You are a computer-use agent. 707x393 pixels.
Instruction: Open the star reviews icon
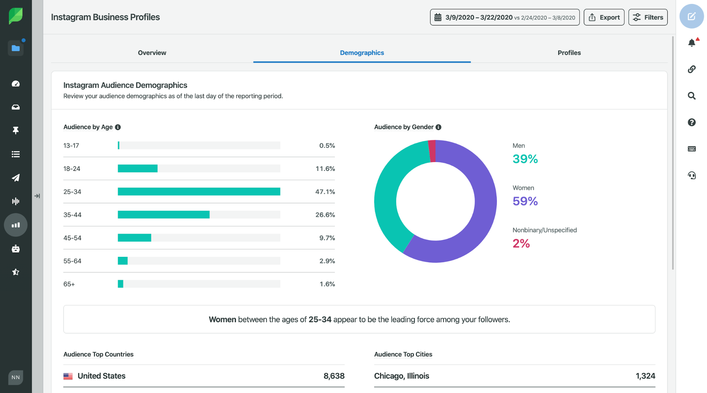(16, 272)
